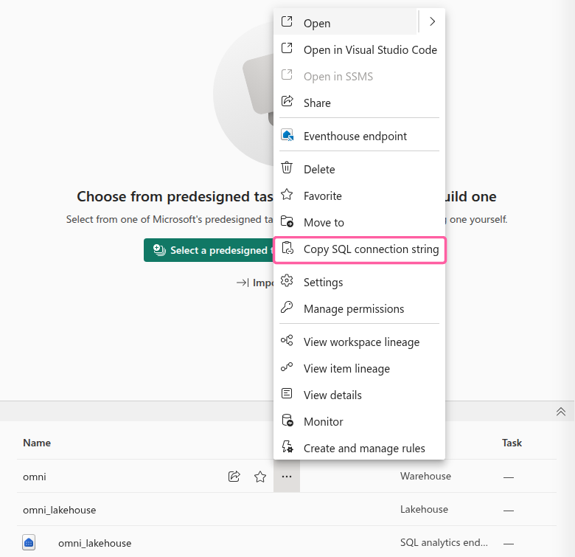Click the Name column header

[x=37, y=443]
